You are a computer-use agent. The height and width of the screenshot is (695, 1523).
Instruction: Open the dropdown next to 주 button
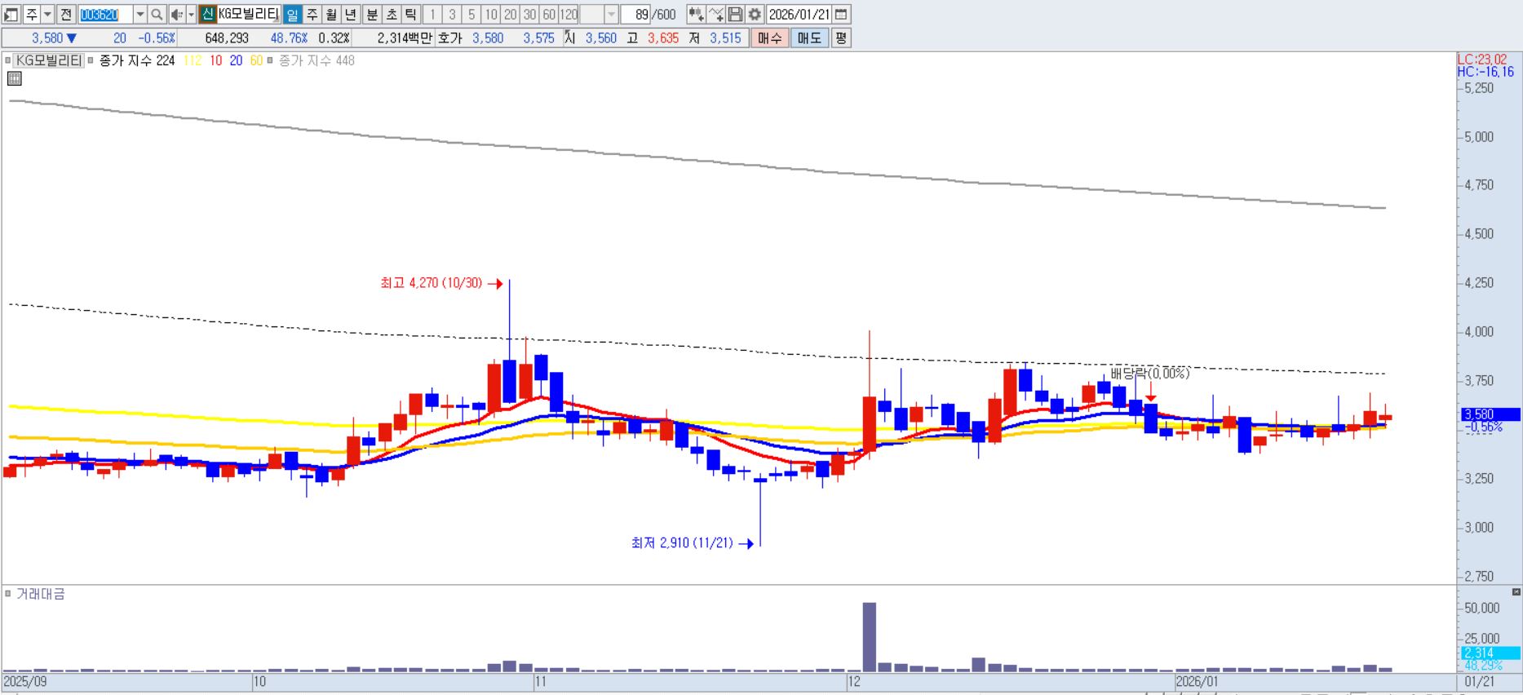click(x=47, y=15)
